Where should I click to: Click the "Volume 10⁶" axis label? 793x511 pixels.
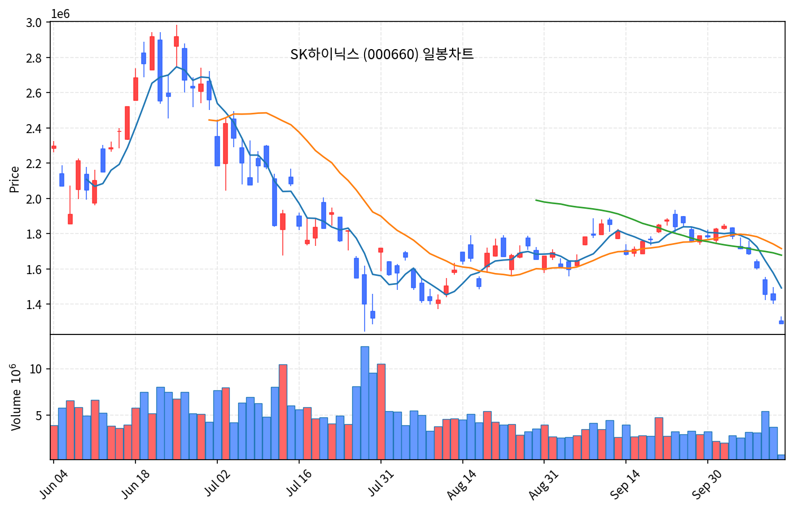pos(15,397)
